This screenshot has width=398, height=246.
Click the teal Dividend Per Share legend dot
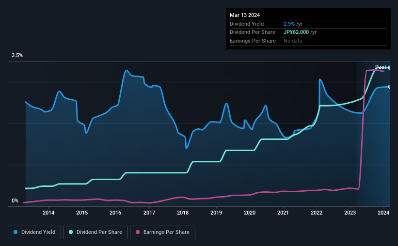71,232
